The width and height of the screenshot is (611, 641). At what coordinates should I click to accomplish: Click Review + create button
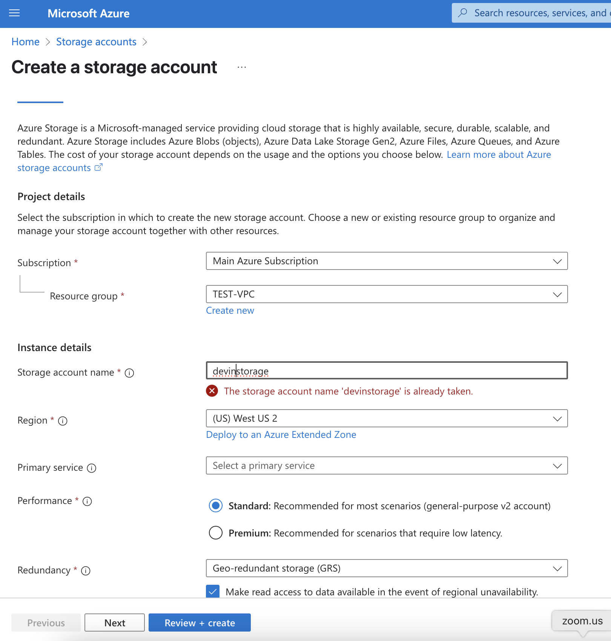point(200,623)
